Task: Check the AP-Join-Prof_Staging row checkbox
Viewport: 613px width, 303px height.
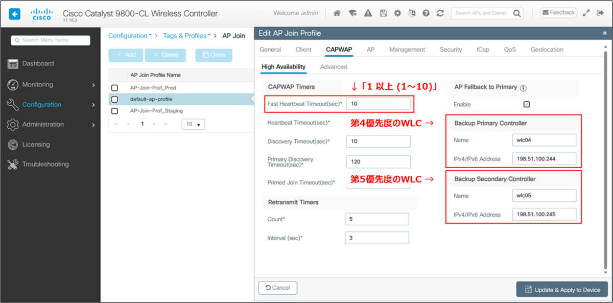Action: (114, 111)
